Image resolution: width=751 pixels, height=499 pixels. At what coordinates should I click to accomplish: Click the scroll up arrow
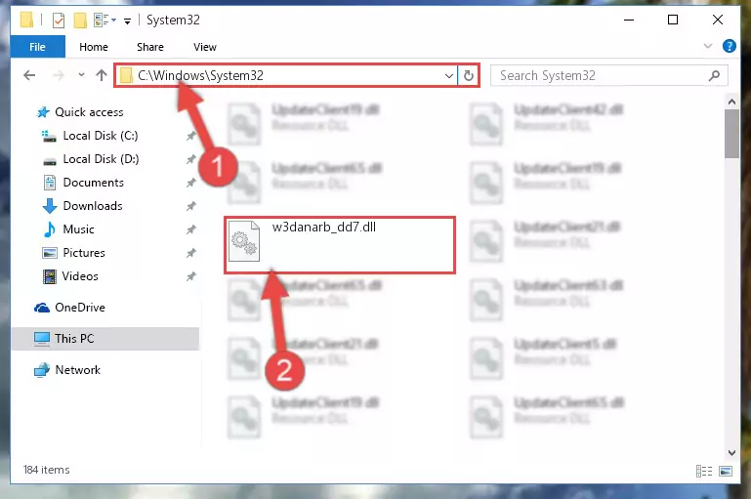tap(731, 102)
